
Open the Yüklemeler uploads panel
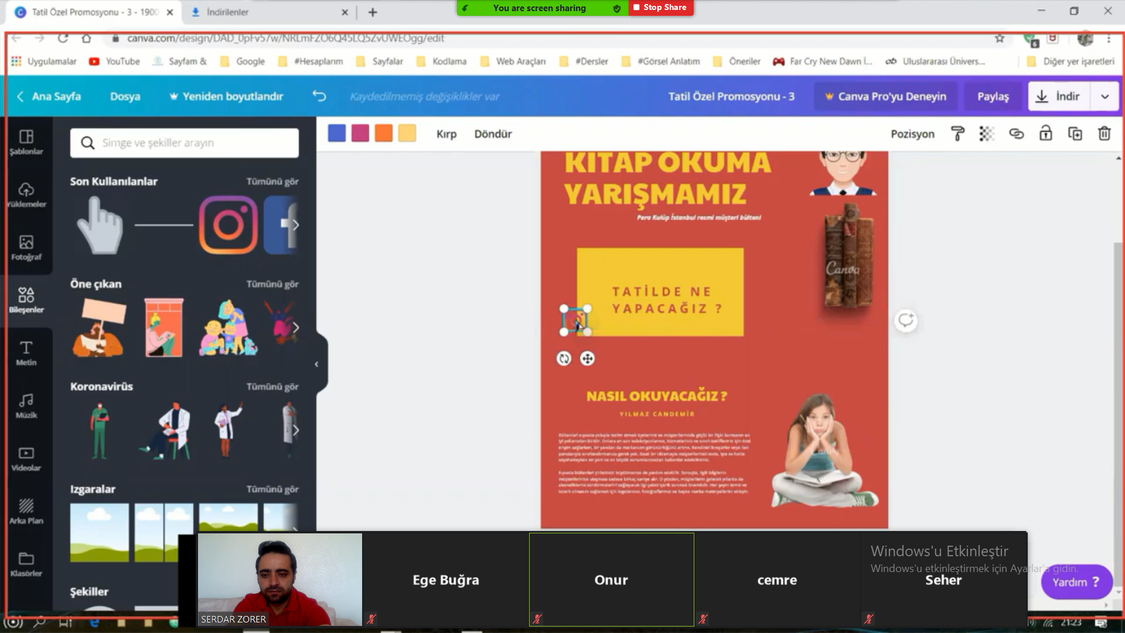26,195
